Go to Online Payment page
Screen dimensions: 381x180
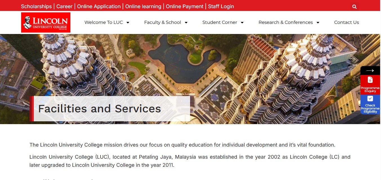tap(185, 6)
